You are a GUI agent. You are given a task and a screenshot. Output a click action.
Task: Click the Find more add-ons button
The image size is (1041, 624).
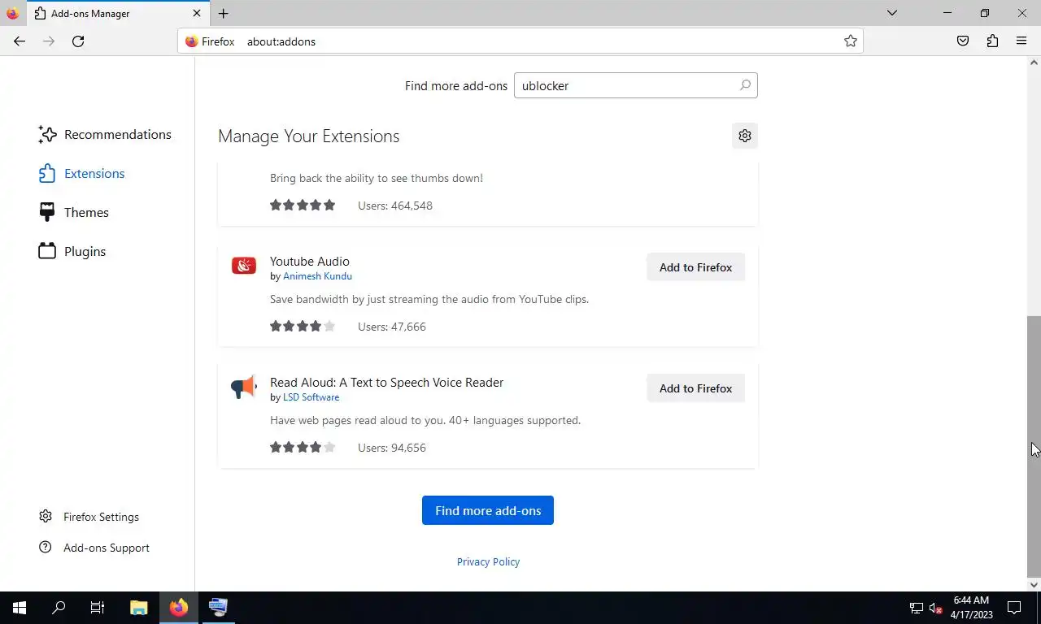(488, 510)
